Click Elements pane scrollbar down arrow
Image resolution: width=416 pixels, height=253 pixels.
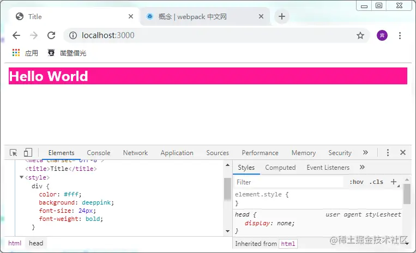click(228, 231)
